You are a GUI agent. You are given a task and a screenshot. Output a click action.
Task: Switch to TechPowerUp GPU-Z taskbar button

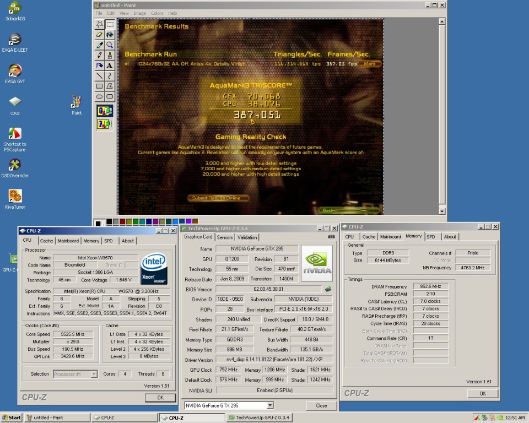[x=259, y=417]
